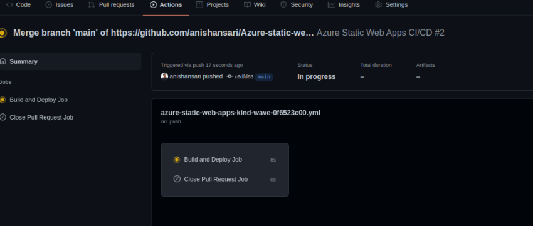
Task: Click the Total duration label
Action: tap(376, 65)
